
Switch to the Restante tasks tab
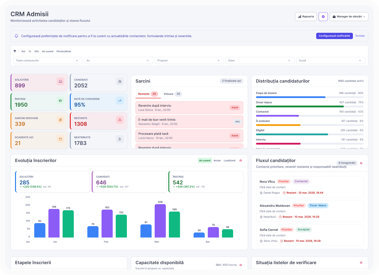[x=148, y=94]
